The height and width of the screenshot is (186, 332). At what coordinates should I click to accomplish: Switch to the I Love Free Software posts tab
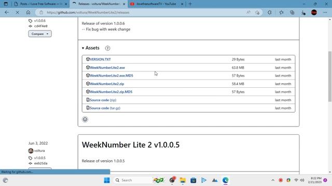point(40,4)
